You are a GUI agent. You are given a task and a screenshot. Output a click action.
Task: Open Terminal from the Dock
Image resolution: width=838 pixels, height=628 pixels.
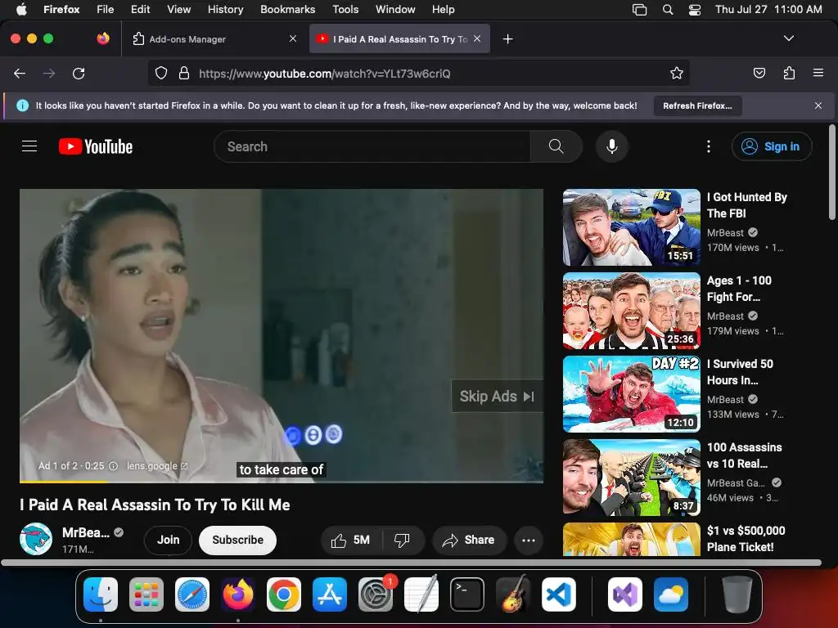click(467, 594)
